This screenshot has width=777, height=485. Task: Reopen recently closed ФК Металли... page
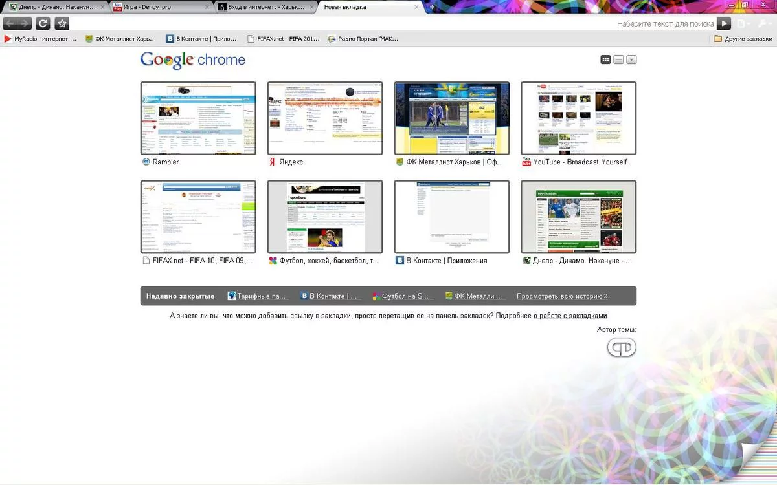click(x=476, y=296)
